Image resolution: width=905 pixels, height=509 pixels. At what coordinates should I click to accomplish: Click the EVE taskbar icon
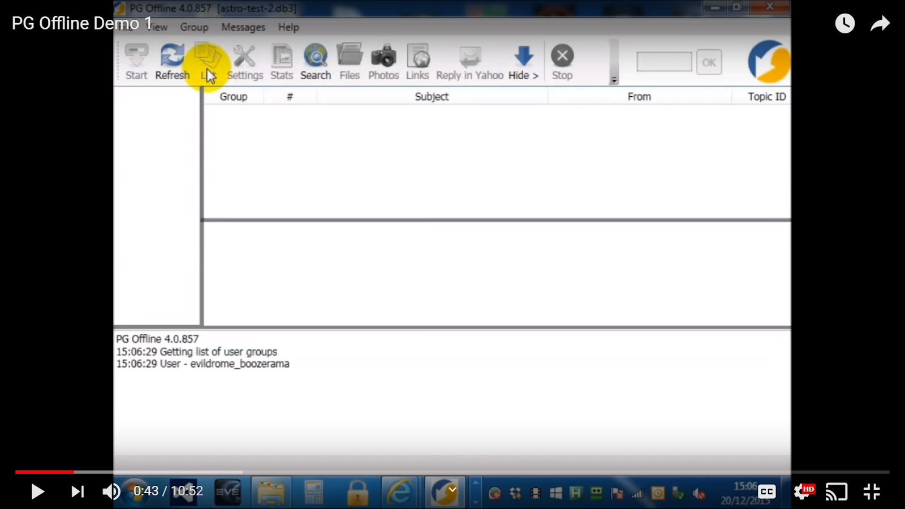(x=227, y=492)
